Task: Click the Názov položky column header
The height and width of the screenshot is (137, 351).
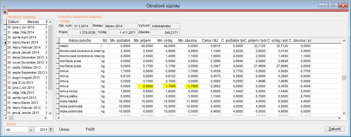Action: [80, 40]
